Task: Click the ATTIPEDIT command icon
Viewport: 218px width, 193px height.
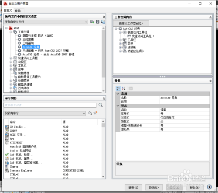Action: [x=7, y=143]
